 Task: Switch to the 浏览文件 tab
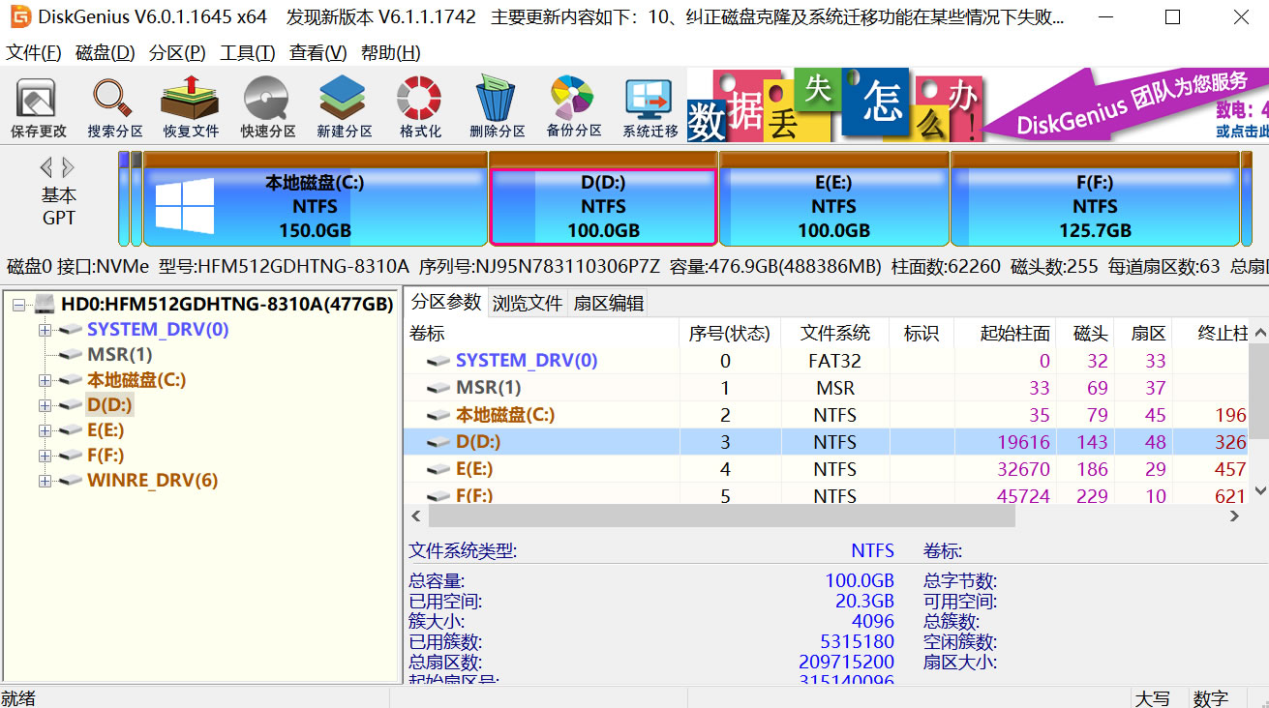point(528,304)
